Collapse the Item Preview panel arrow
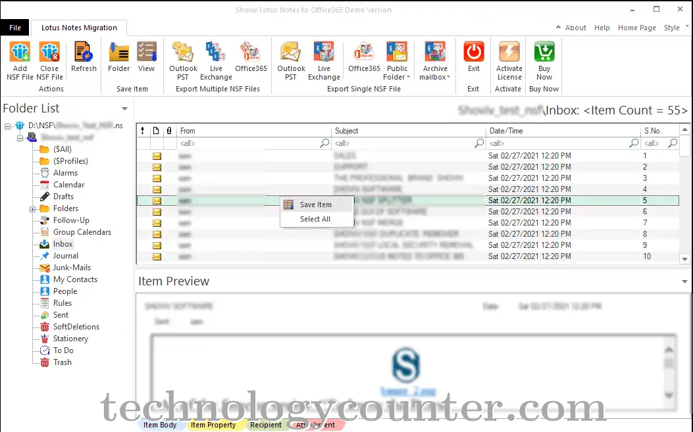 click(684, 282)
